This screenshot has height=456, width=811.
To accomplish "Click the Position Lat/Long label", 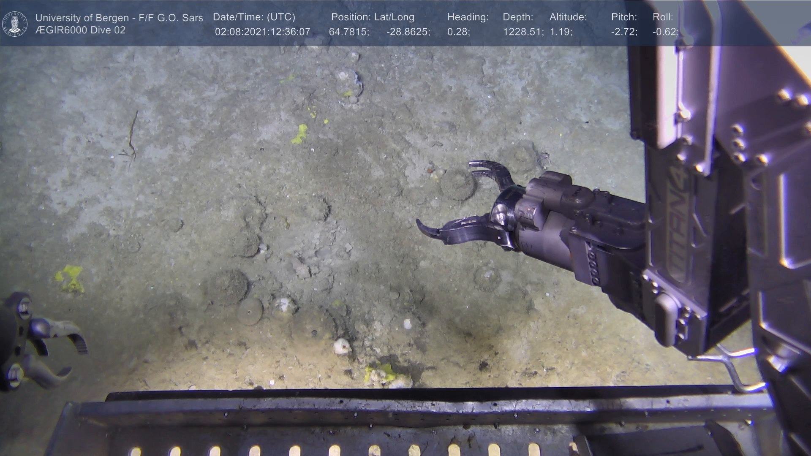I will pos(372,17).
